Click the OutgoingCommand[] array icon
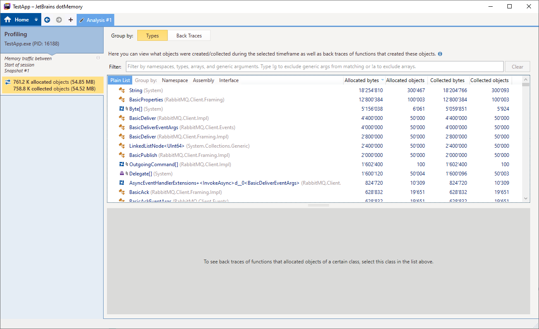Image resolution: width=539 pixels, height=329 pixels. 122,164
